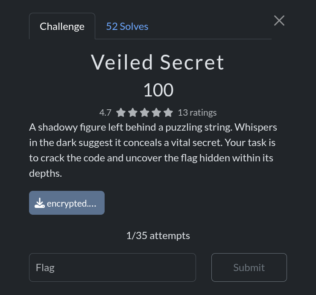Select the Veiled Secret title
Viewport: 316px width, 295px height.
158,63
